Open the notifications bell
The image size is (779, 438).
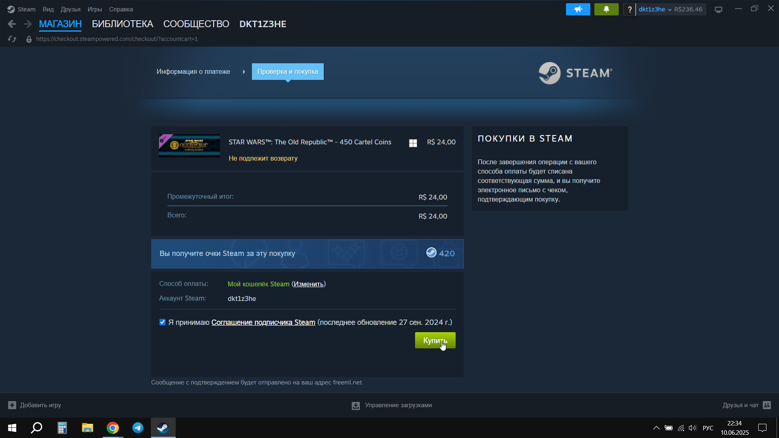(606, 9)
